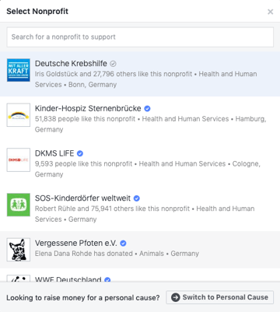Click the DKMS LIFE logo image
The height and width of the screenshot is (312, 280).
pyautogui.click(x=19, y=160)
